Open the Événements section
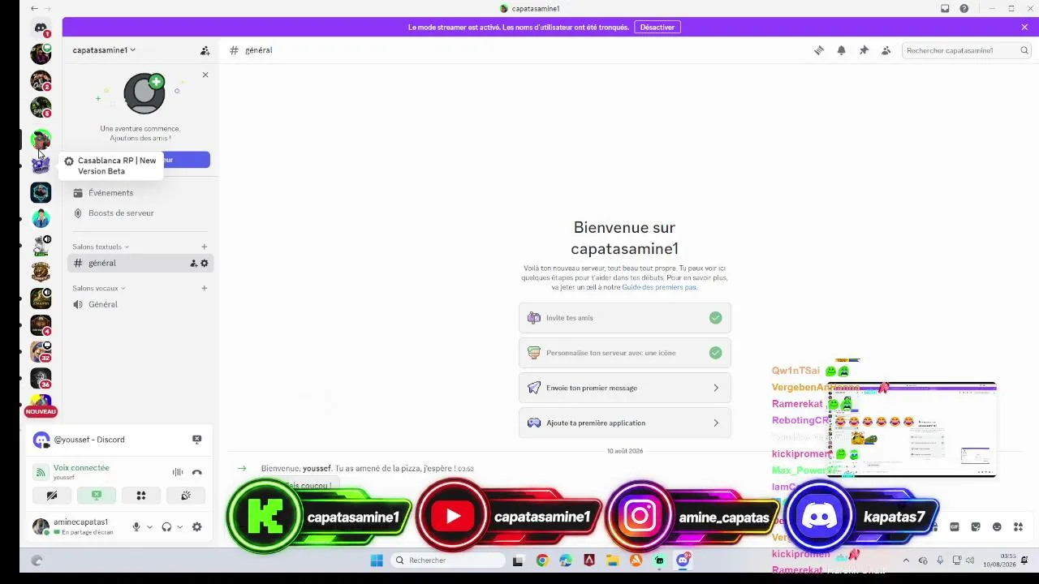This screenshot has height=584, width=1039. (x=140, y=193)
